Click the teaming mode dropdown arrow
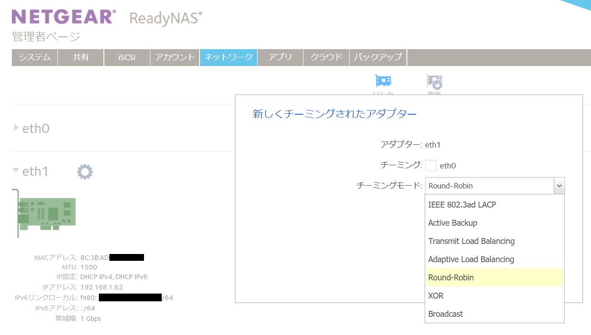 [560, 186]
